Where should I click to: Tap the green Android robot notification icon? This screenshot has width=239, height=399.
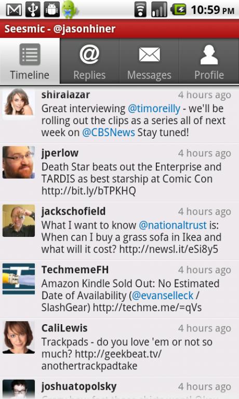69,10
